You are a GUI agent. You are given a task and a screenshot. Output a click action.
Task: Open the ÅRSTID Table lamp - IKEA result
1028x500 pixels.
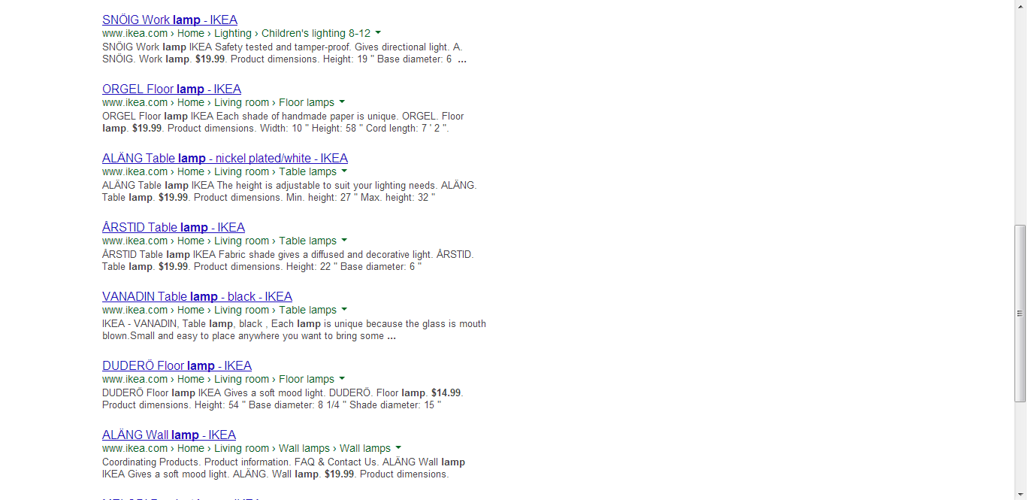(174, 227)
